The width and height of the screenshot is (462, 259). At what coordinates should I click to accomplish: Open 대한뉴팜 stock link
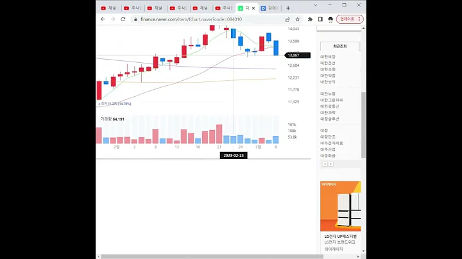tap(328, 94)
